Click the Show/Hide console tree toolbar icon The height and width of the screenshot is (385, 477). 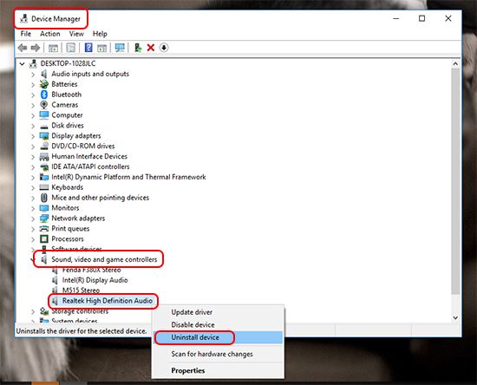click(x=53, y=48)
